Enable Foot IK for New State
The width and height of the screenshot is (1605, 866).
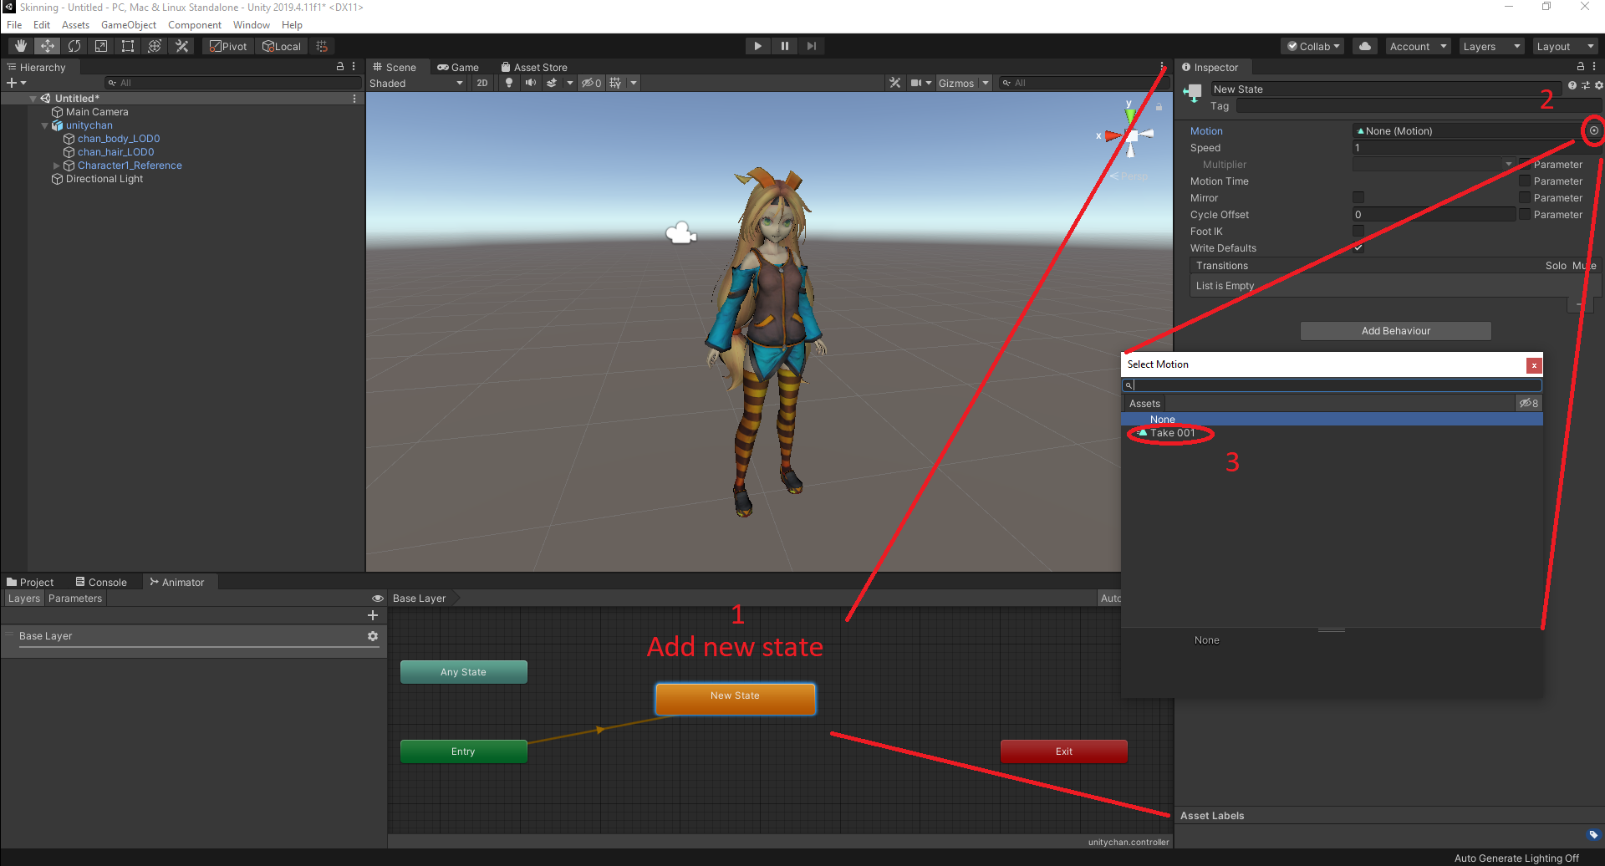pos(1358,231)
